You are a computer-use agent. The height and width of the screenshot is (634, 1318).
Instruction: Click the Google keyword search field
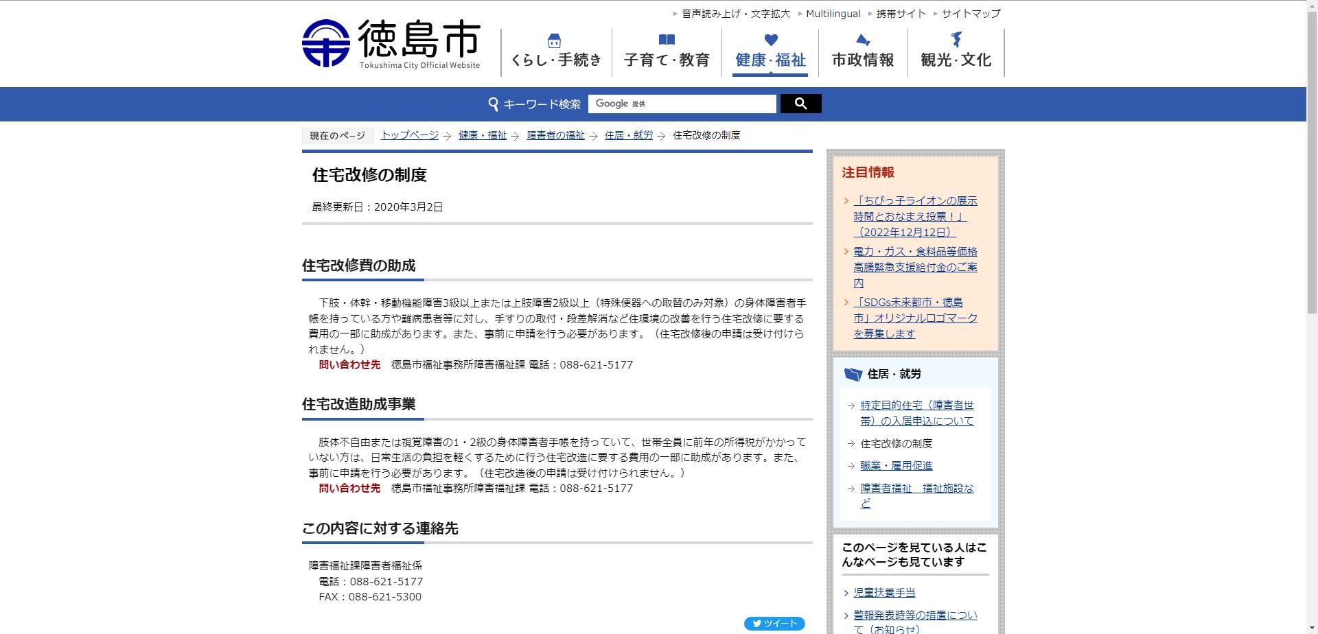(x=682, y=104)
